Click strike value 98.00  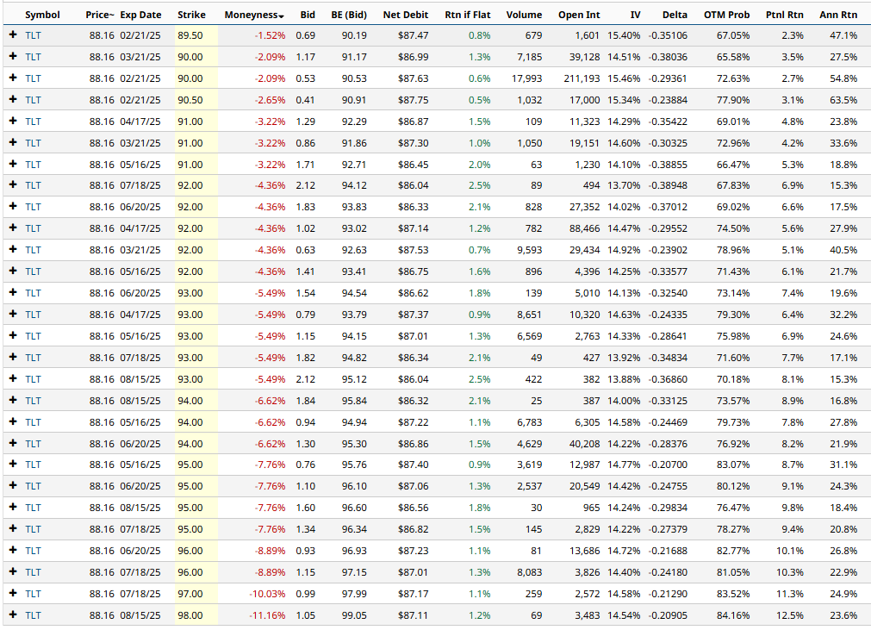coord(190,615)
